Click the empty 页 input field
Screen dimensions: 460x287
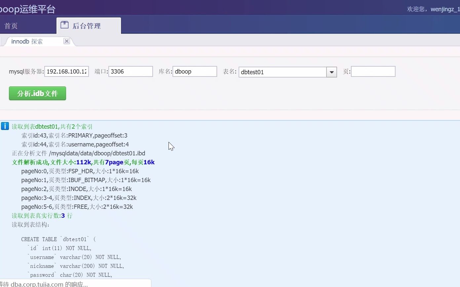tap(373, 71)
